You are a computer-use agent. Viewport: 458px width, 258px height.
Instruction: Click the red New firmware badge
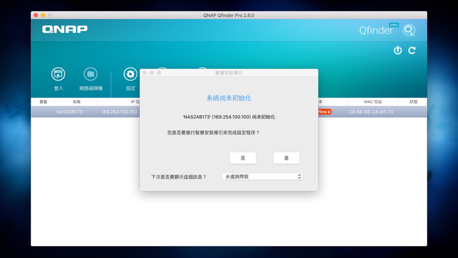pyautogui.click(x=324, y=112)
